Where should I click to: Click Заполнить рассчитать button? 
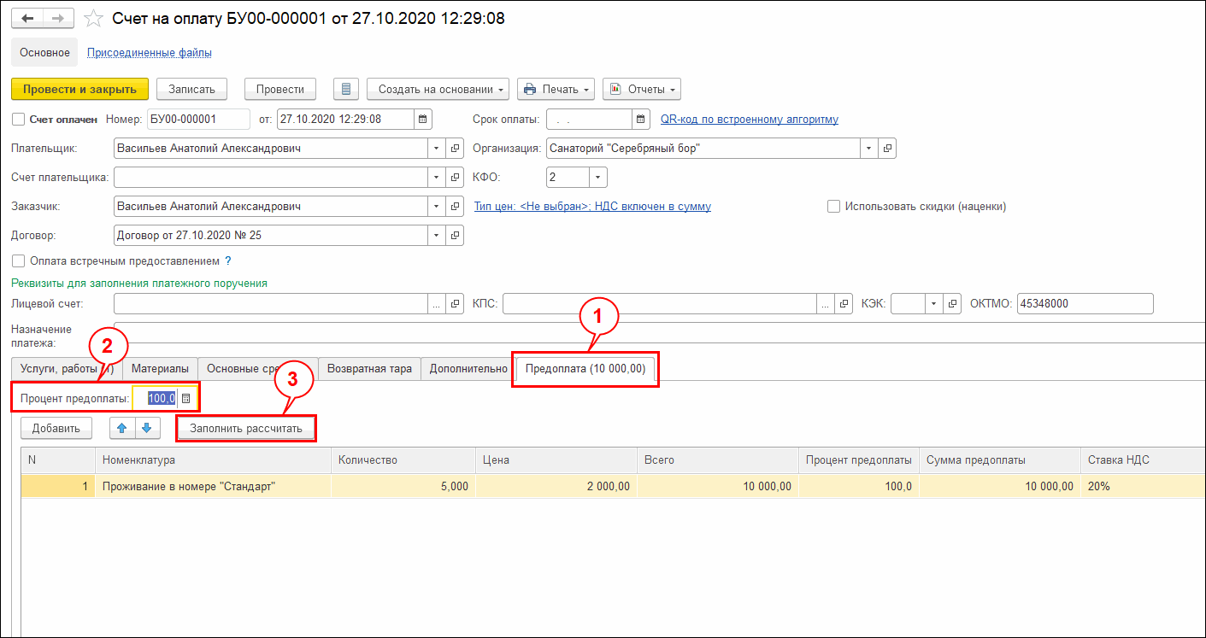pyautogui.click(x=246, y=429)
